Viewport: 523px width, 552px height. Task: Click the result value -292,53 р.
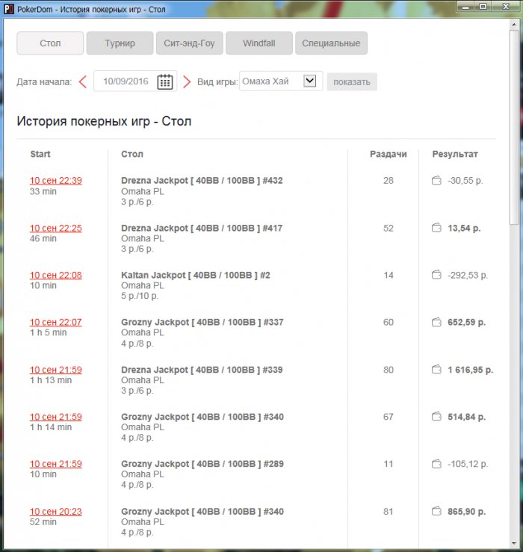tap(468, 276)
